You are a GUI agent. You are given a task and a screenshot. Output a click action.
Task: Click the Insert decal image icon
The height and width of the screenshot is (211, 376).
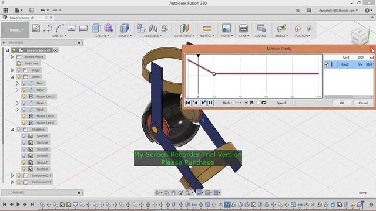click(226, 28)
